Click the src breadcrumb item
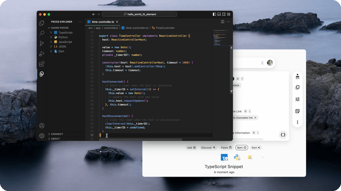This screenshot has height=191, width=341. click(x=90, y=28)
